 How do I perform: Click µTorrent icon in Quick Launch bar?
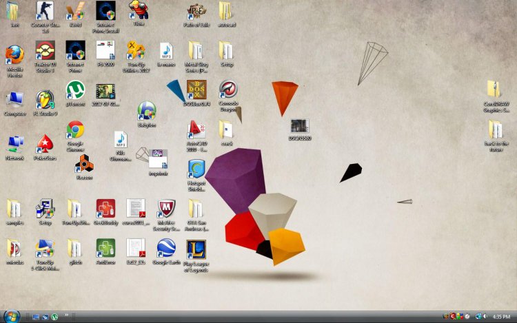point(54,317)
